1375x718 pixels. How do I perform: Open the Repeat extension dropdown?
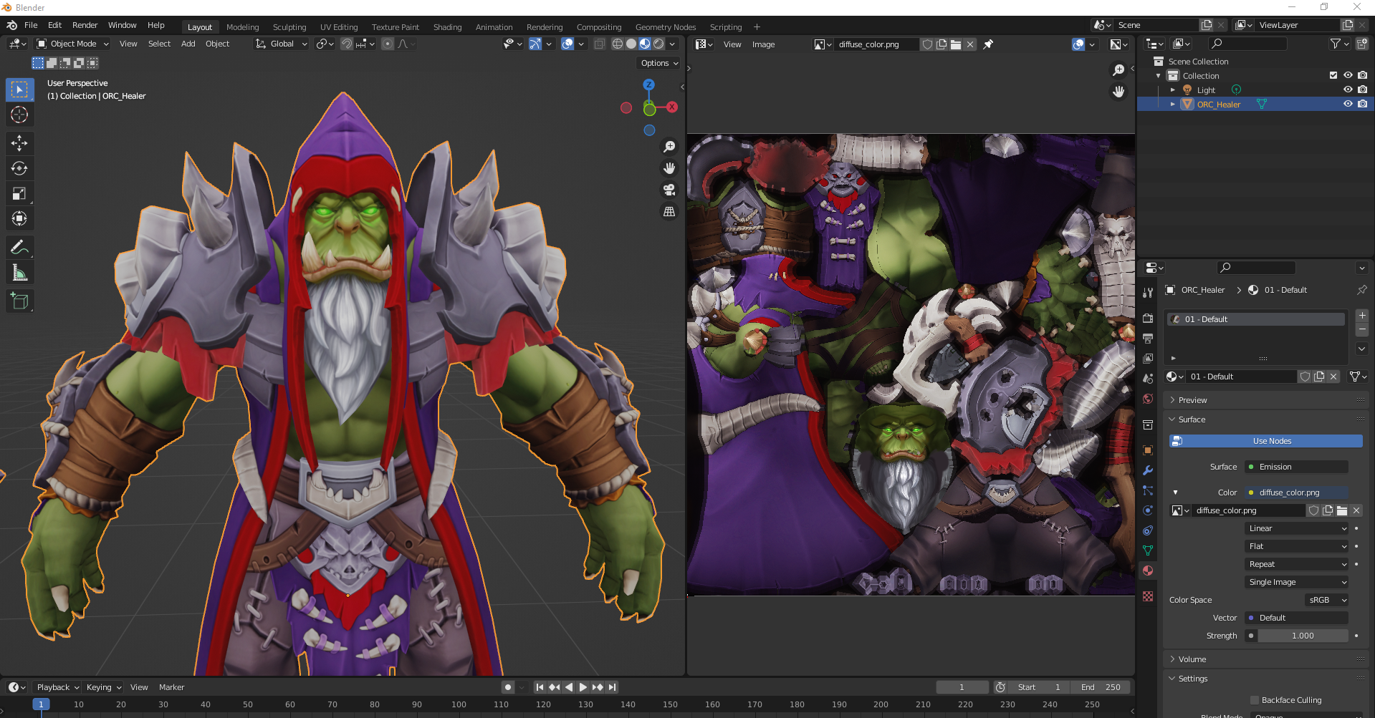(x=1297, y=564)
